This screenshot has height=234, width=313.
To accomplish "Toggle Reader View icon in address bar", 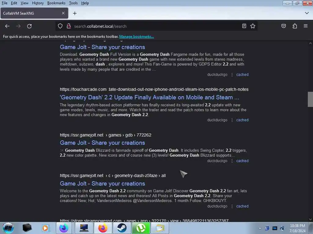I will (x=244, y=26).
